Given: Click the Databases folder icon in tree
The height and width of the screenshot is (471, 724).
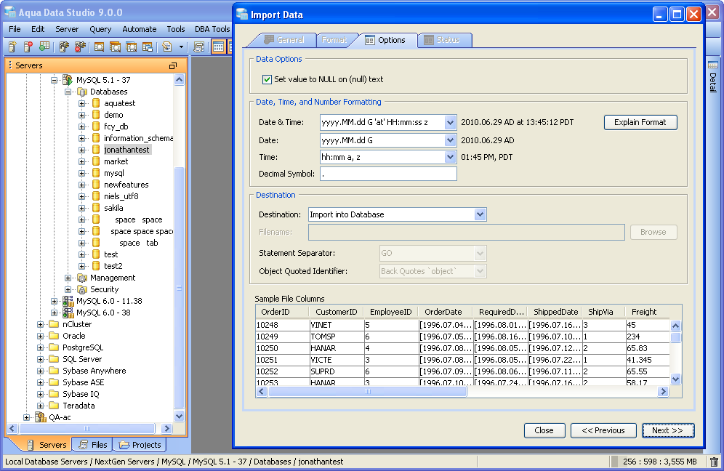Looking at the screenshot, I should pyautogui.click(x=82, y=92).
